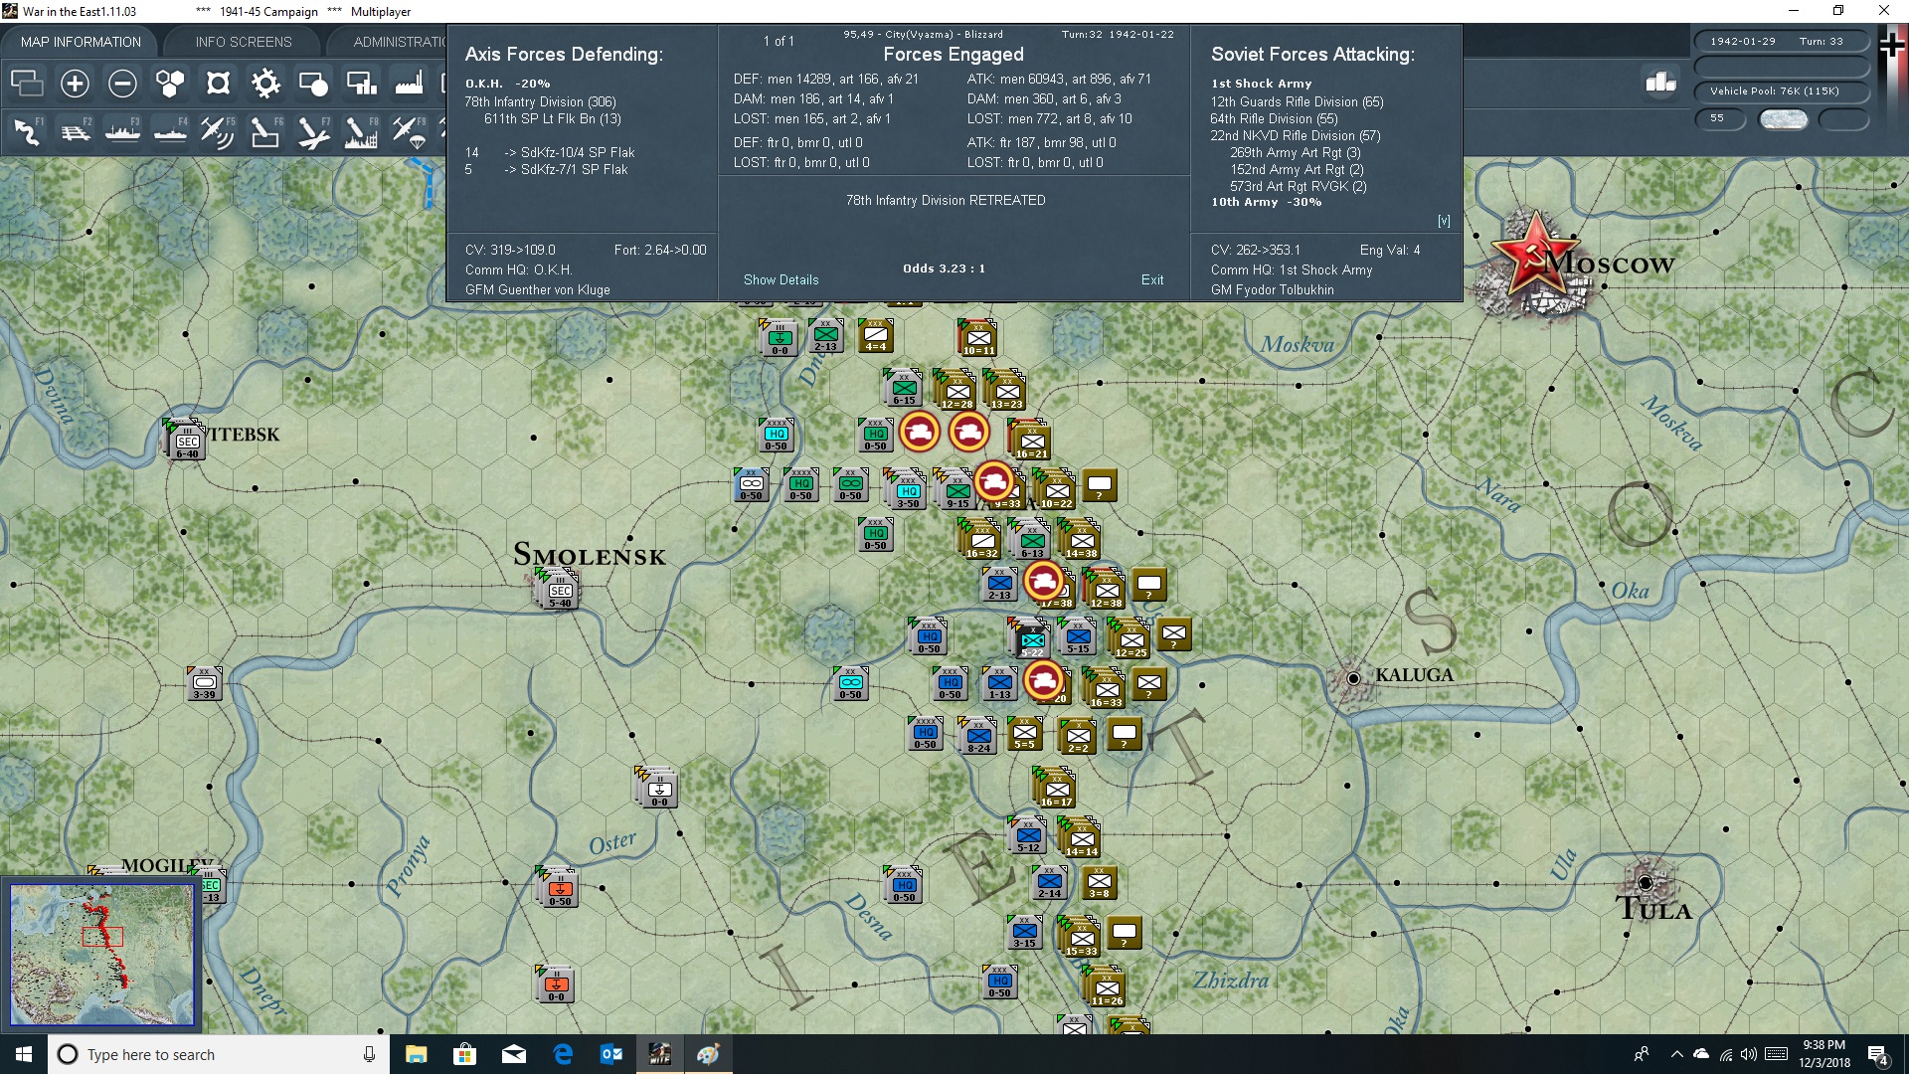Switch to the INFO SCREENS tab
1909x1074 pixels.
point(244,42)
